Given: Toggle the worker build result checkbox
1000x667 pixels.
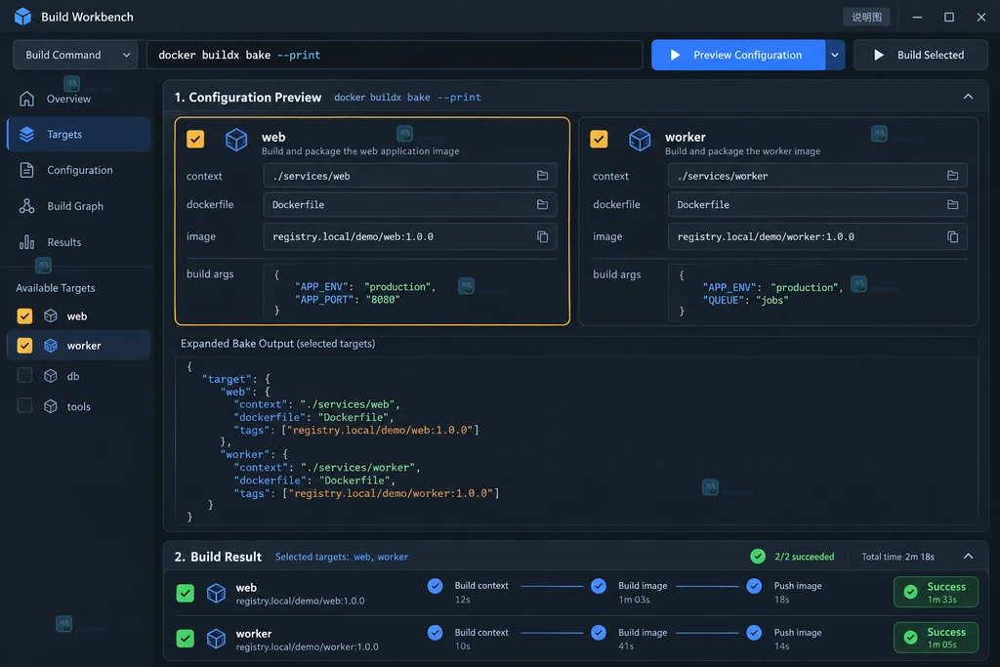Looking at the screenshot, I should [185, 639].
